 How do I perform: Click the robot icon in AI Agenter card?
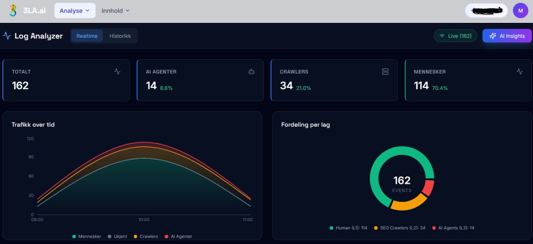tap(251, 72)
